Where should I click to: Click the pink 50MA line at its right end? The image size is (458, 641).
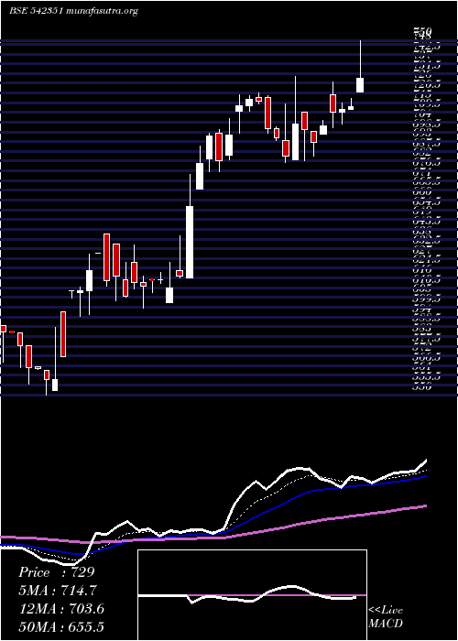(425, 506)
